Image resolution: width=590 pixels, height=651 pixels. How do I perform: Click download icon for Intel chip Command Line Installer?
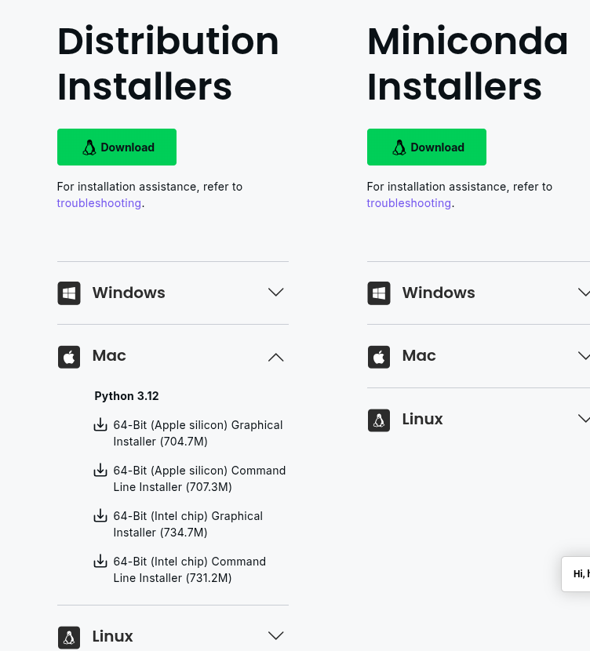100,561
